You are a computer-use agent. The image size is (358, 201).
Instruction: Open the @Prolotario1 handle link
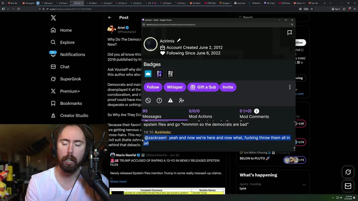[x=127, y=32]
